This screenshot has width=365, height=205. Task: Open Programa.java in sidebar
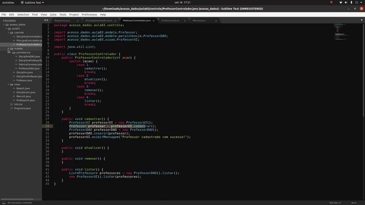click(22, 108)
